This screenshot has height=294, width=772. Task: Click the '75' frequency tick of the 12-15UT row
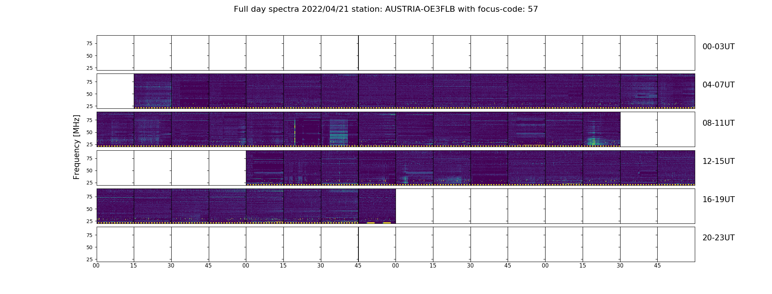pos(89,158)
